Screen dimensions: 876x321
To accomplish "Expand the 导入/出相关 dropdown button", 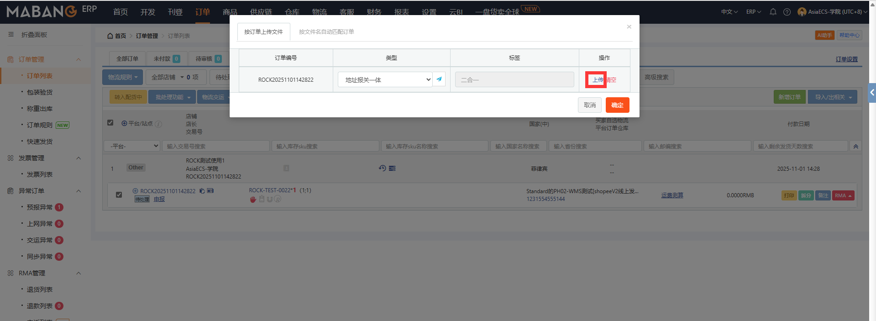I will (833, 97).
